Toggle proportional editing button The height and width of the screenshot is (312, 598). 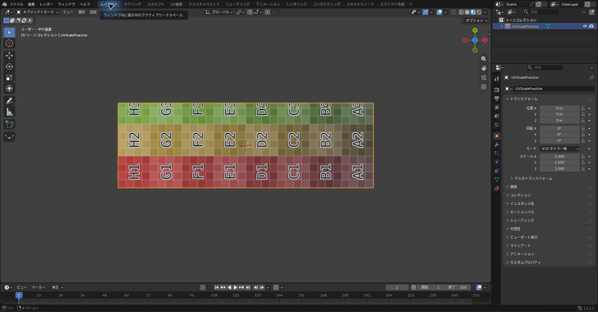click(x=267, y=12)
